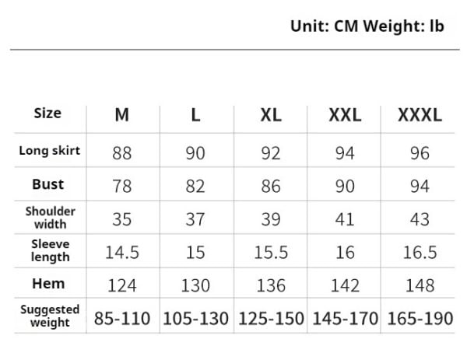Click the 85-110 weight cell

pyautogui.click(x=122, y=318)
